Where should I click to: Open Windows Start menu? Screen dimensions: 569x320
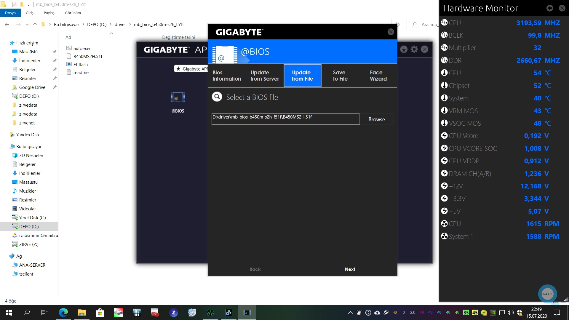click(x=9, y=312)
